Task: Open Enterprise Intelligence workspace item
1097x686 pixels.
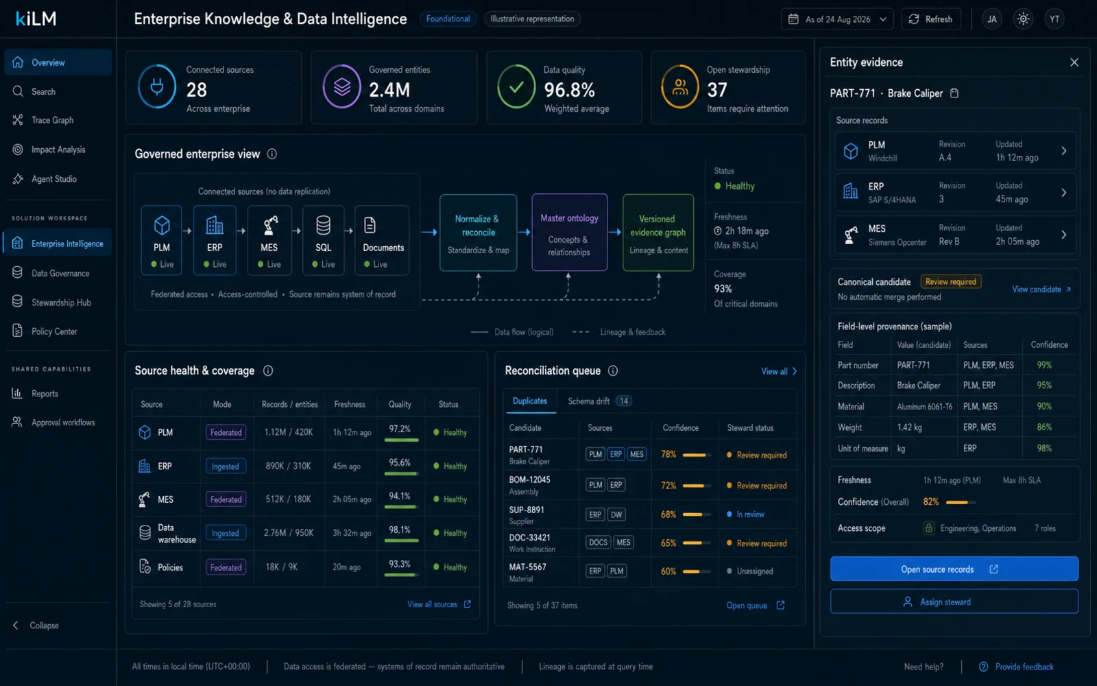Action: (x=58, y=244)
